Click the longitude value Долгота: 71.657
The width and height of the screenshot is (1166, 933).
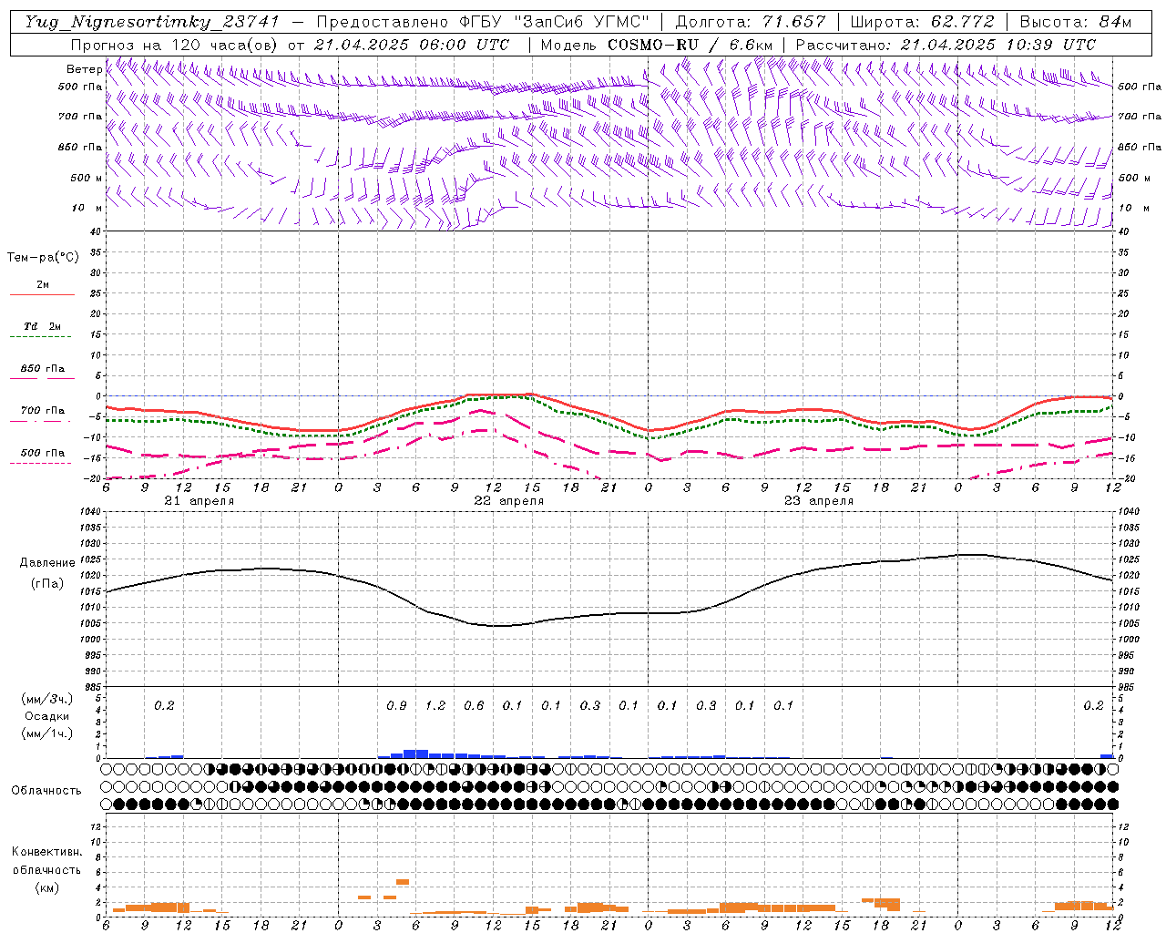751,22
